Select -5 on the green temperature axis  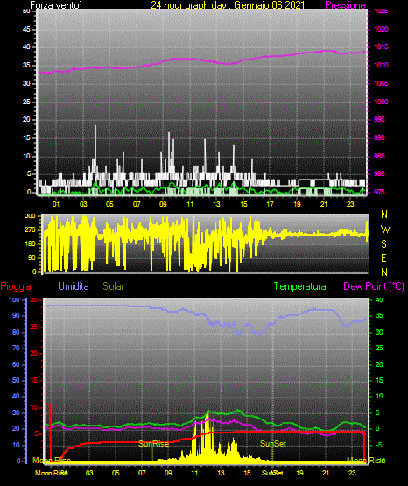click(378, 445)
